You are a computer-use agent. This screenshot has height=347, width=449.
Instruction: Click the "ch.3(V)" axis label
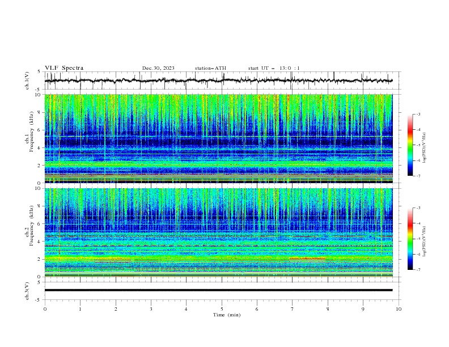[27, 291]
